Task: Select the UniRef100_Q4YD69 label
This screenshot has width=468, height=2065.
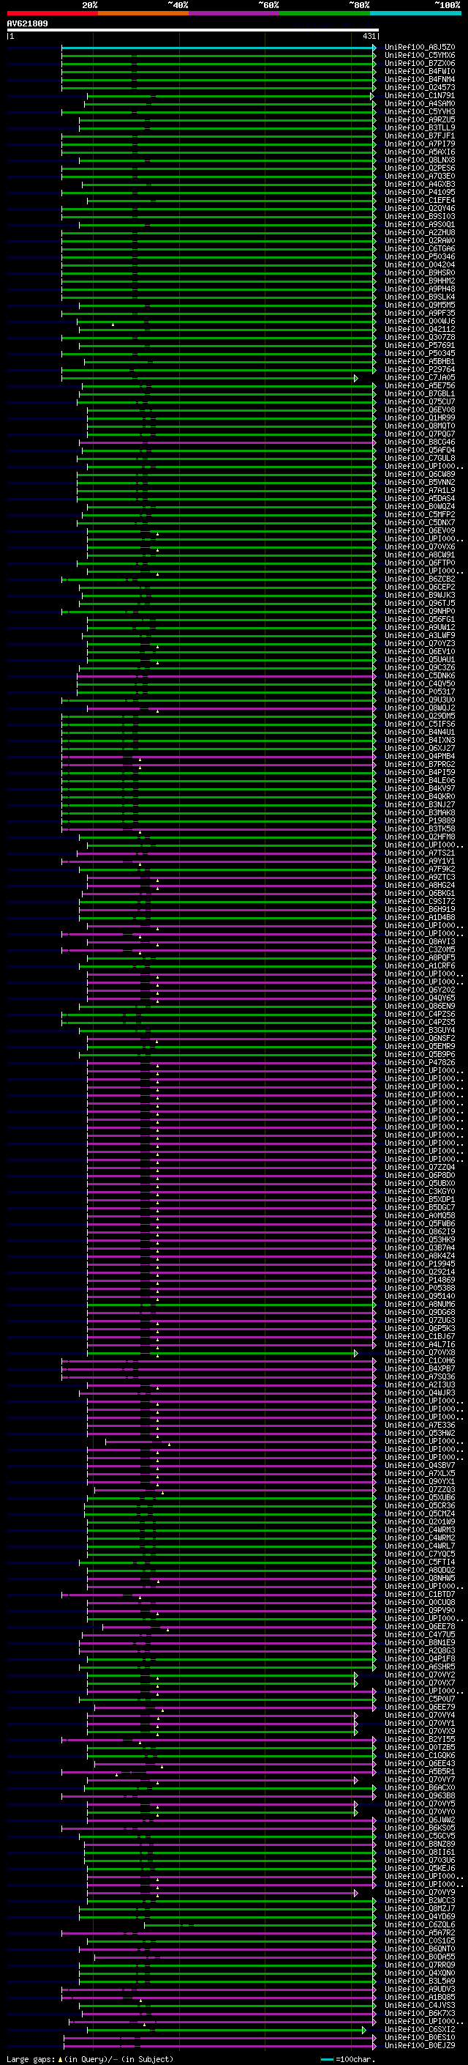Action: click(x=420, y=1917)
